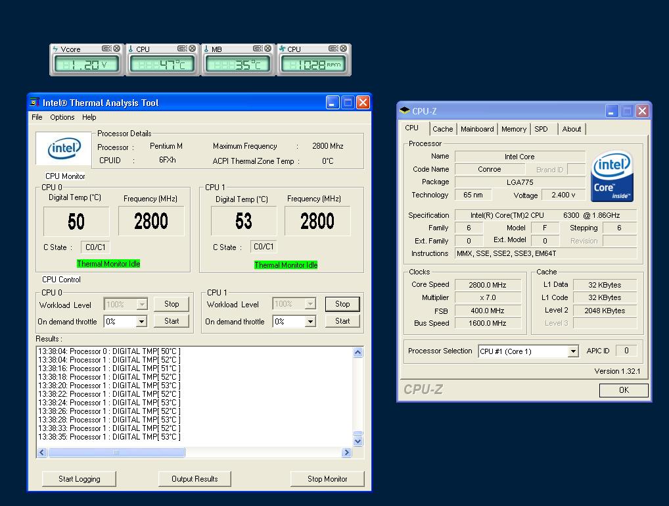669x506 pixels.
Task: Open CPU 0 On demand throttle dropdown
Action: tap(141, 321)
